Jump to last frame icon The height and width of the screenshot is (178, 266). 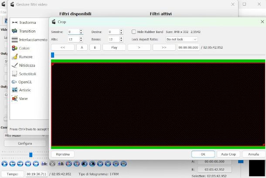[x=108, y=164]
